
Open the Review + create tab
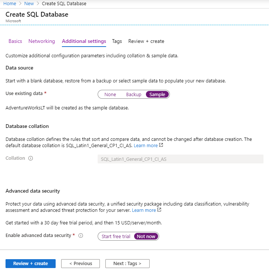(x=146, y=41)
